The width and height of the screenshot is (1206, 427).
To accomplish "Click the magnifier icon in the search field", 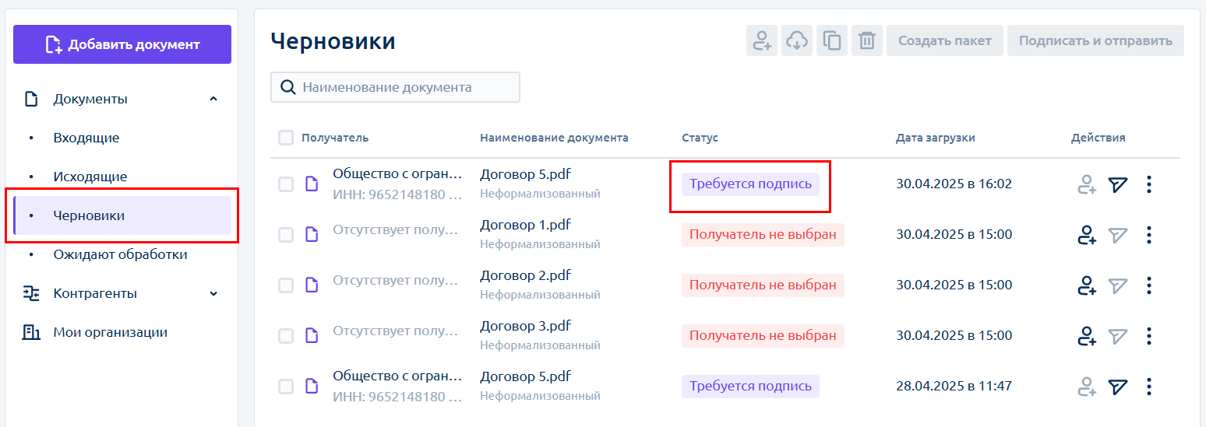I will click(287, 87).
